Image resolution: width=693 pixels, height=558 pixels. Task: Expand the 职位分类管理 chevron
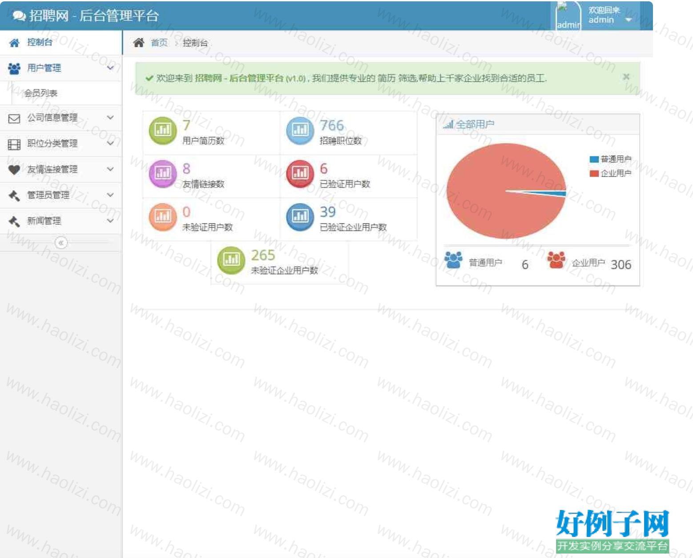point(110,143)
